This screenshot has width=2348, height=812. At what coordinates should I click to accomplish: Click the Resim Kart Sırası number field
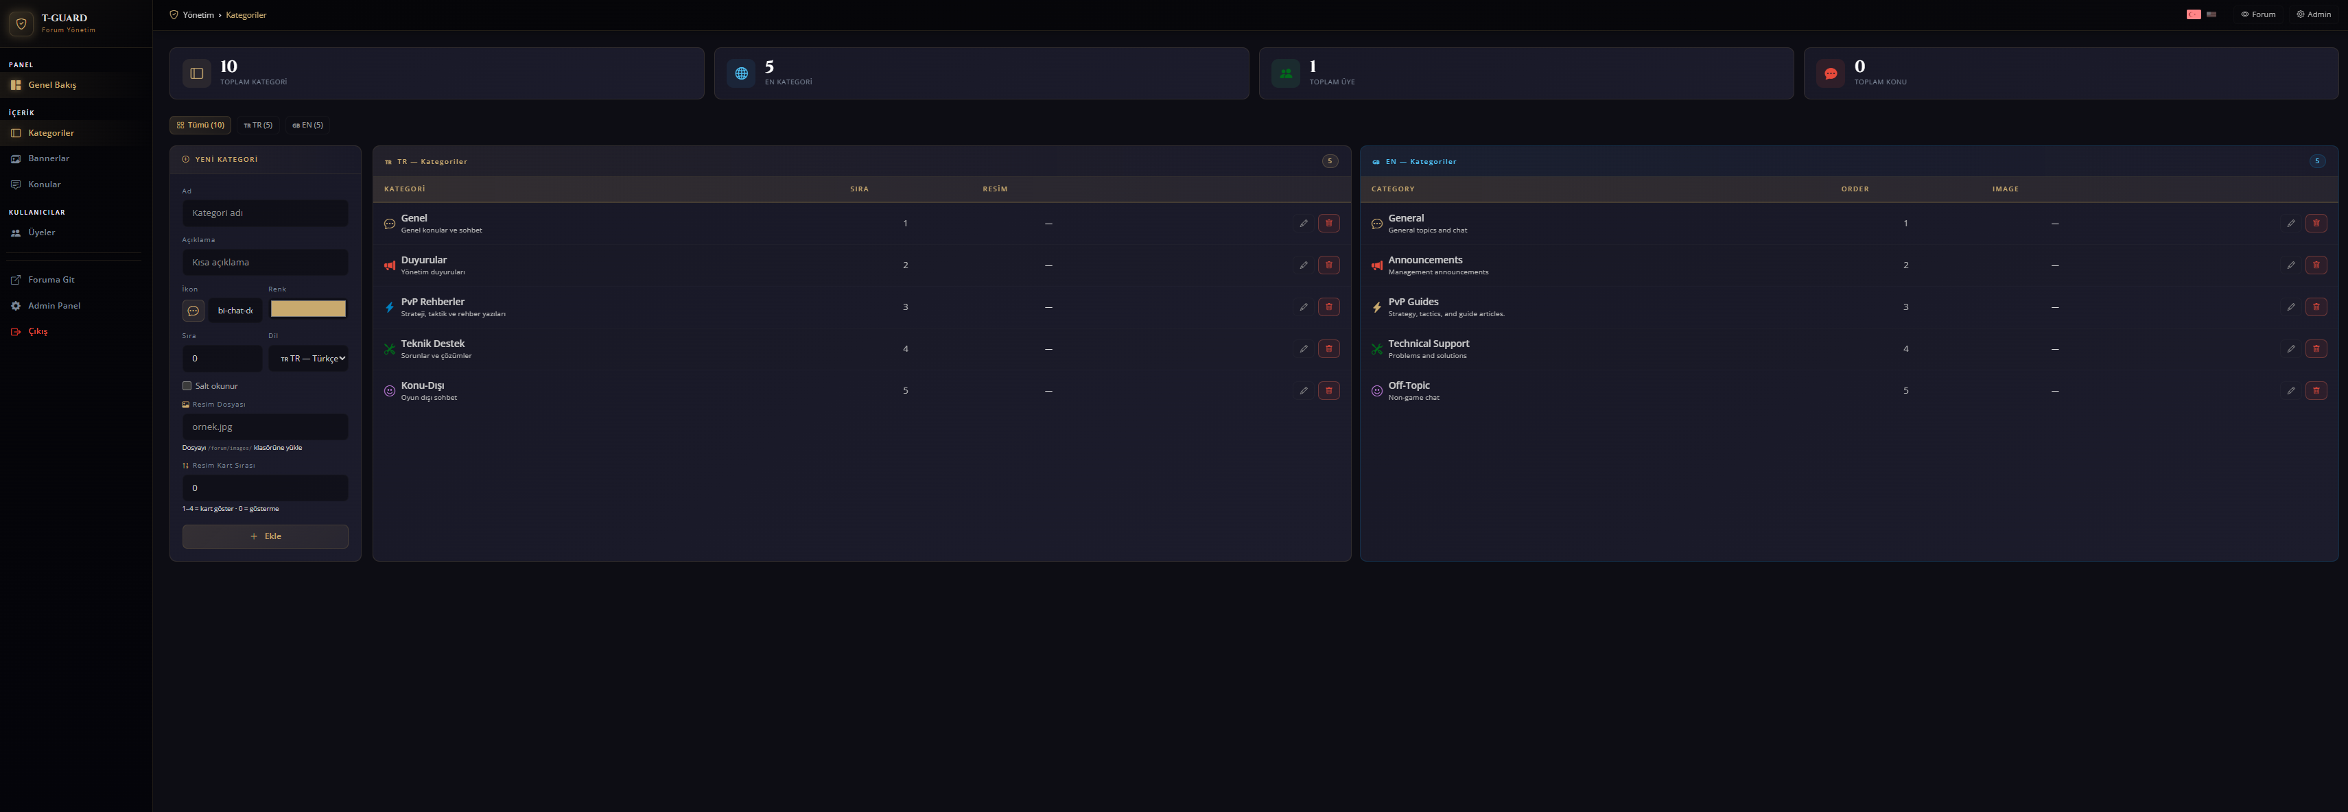(x=266, y=488)
